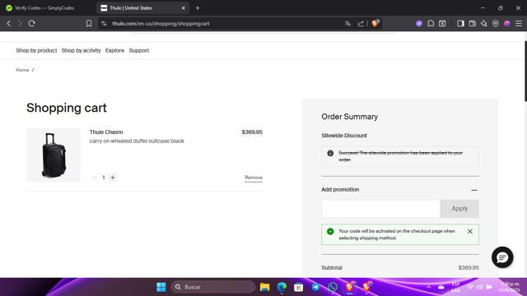This screenshot has width=527, height=296.
Task: Open the Explore menu
Action: [x=114, y=50]
